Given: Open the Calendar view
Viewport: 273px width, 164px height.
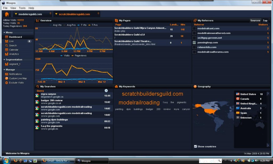Looking at the screenshot, I should 13,50.
